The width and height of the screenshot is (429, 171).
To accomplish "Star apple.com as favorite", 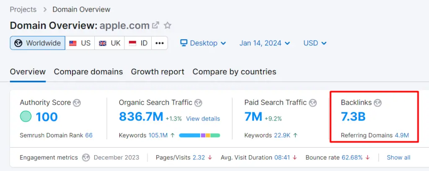I will (x=168, y=25).
